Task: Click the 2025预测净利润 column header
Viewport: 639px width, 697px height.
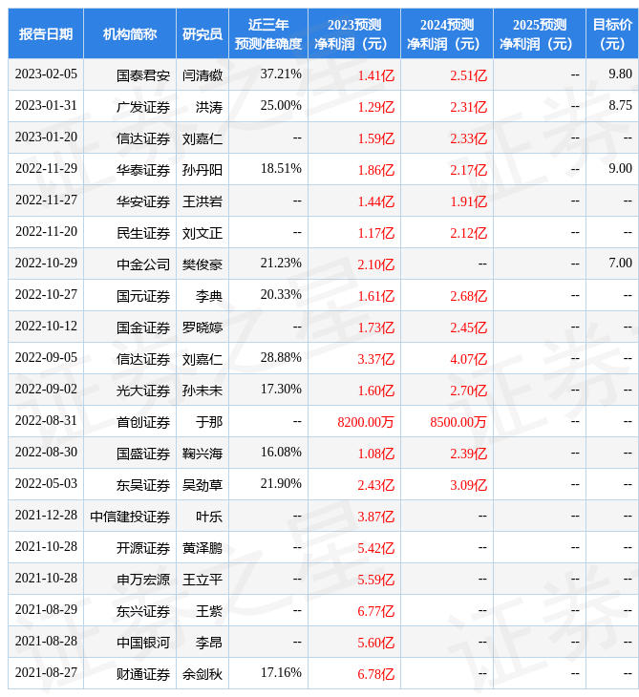Action: pos(540,34)
